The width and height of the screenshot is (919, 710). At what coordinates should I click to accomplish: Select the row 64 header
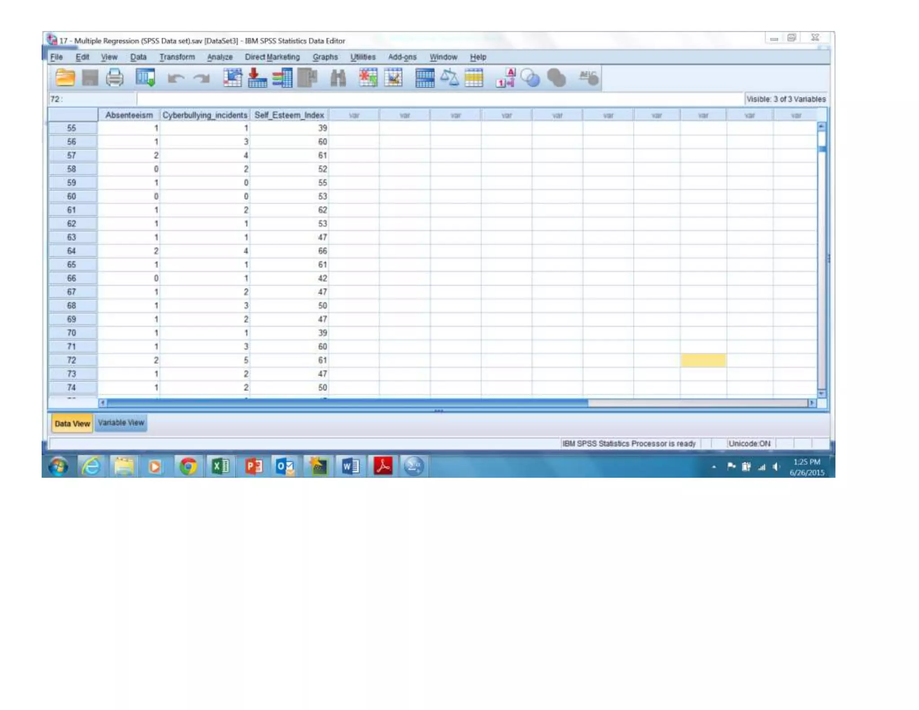(72, 251)
